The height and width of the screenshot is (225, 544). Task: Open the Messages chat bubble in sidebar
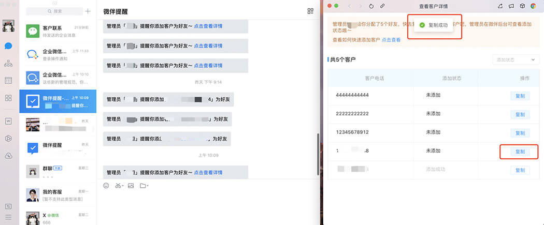(8, 46)
